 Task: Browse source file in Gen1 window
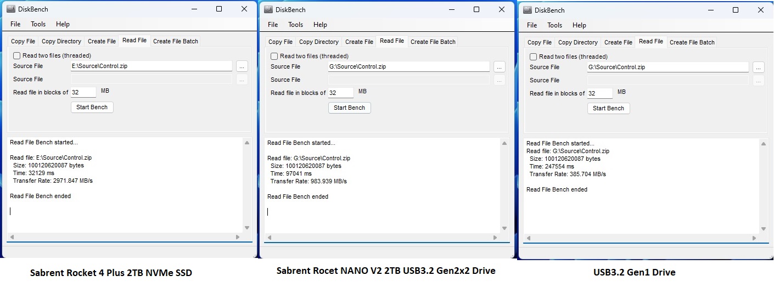point(758,67)
